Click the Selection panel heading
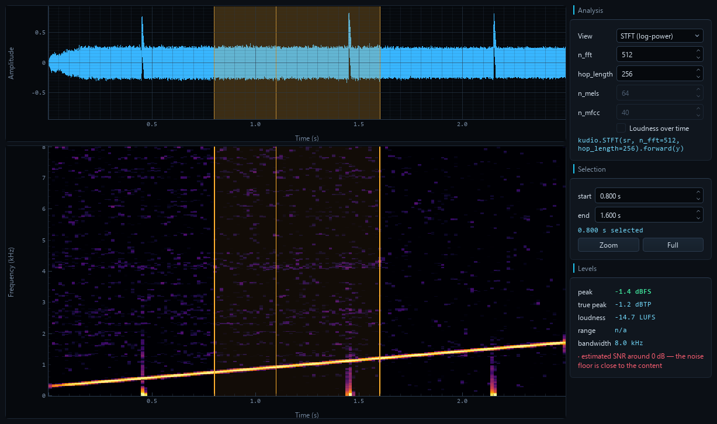The width and height of the screenshot is (717, 424). pos(592,169)
